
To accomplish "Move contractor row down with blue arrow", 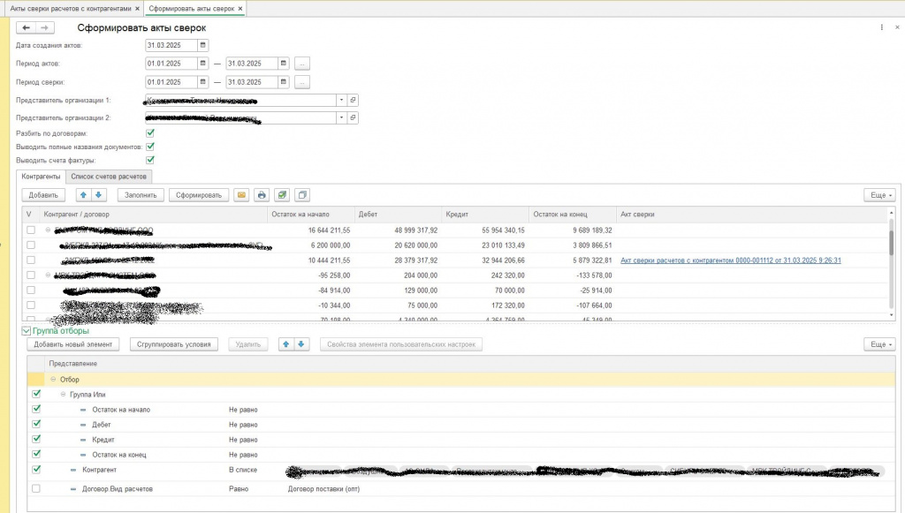I will click(98, 195).
